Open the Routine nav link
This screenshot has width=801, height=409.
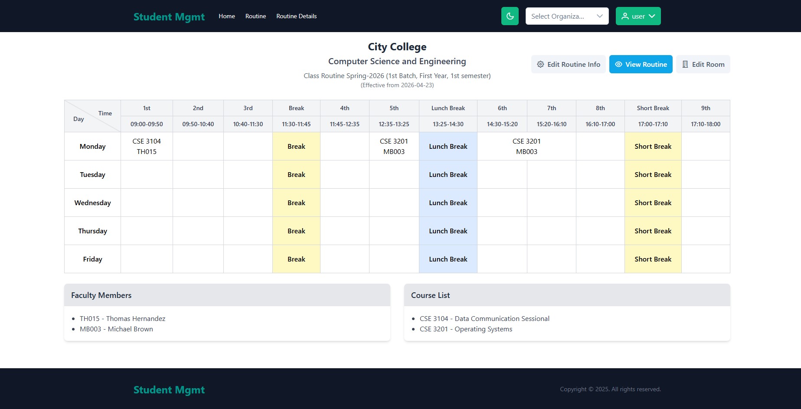click(255, 16)
